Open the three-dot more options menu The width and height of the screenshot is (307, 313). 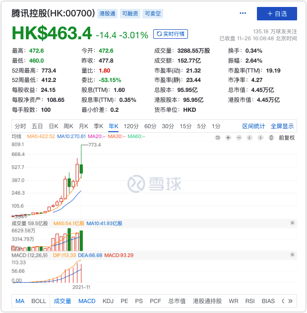click(243, 13)
